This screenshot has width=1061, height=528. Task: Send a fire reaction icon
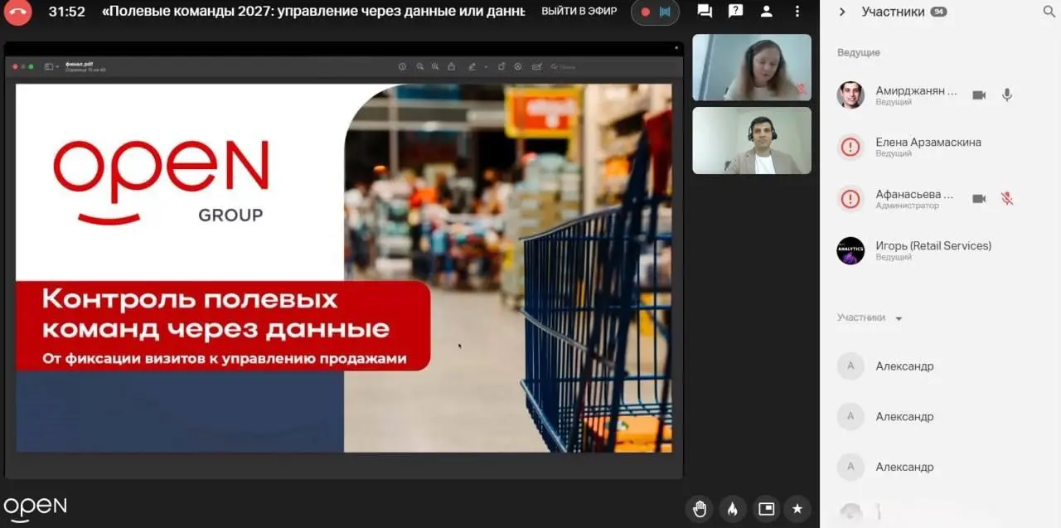click(733, 509)
